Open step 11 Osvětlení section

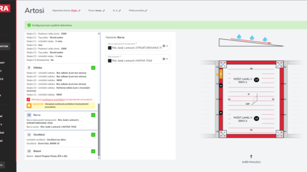click(x=61, y=135)
